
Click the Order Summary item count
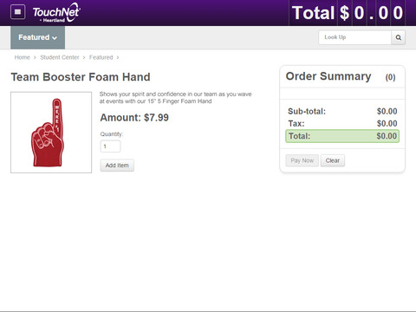pyautogui.click(x=390, y=77)
